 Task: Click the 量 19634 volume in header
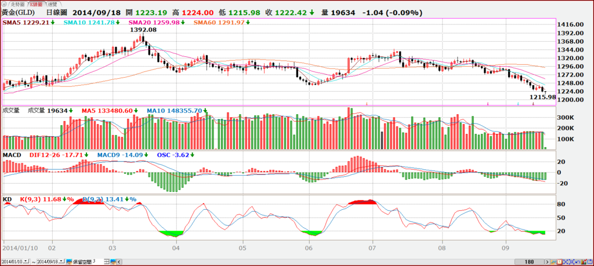pyautogui.click(x=338, y=13)
